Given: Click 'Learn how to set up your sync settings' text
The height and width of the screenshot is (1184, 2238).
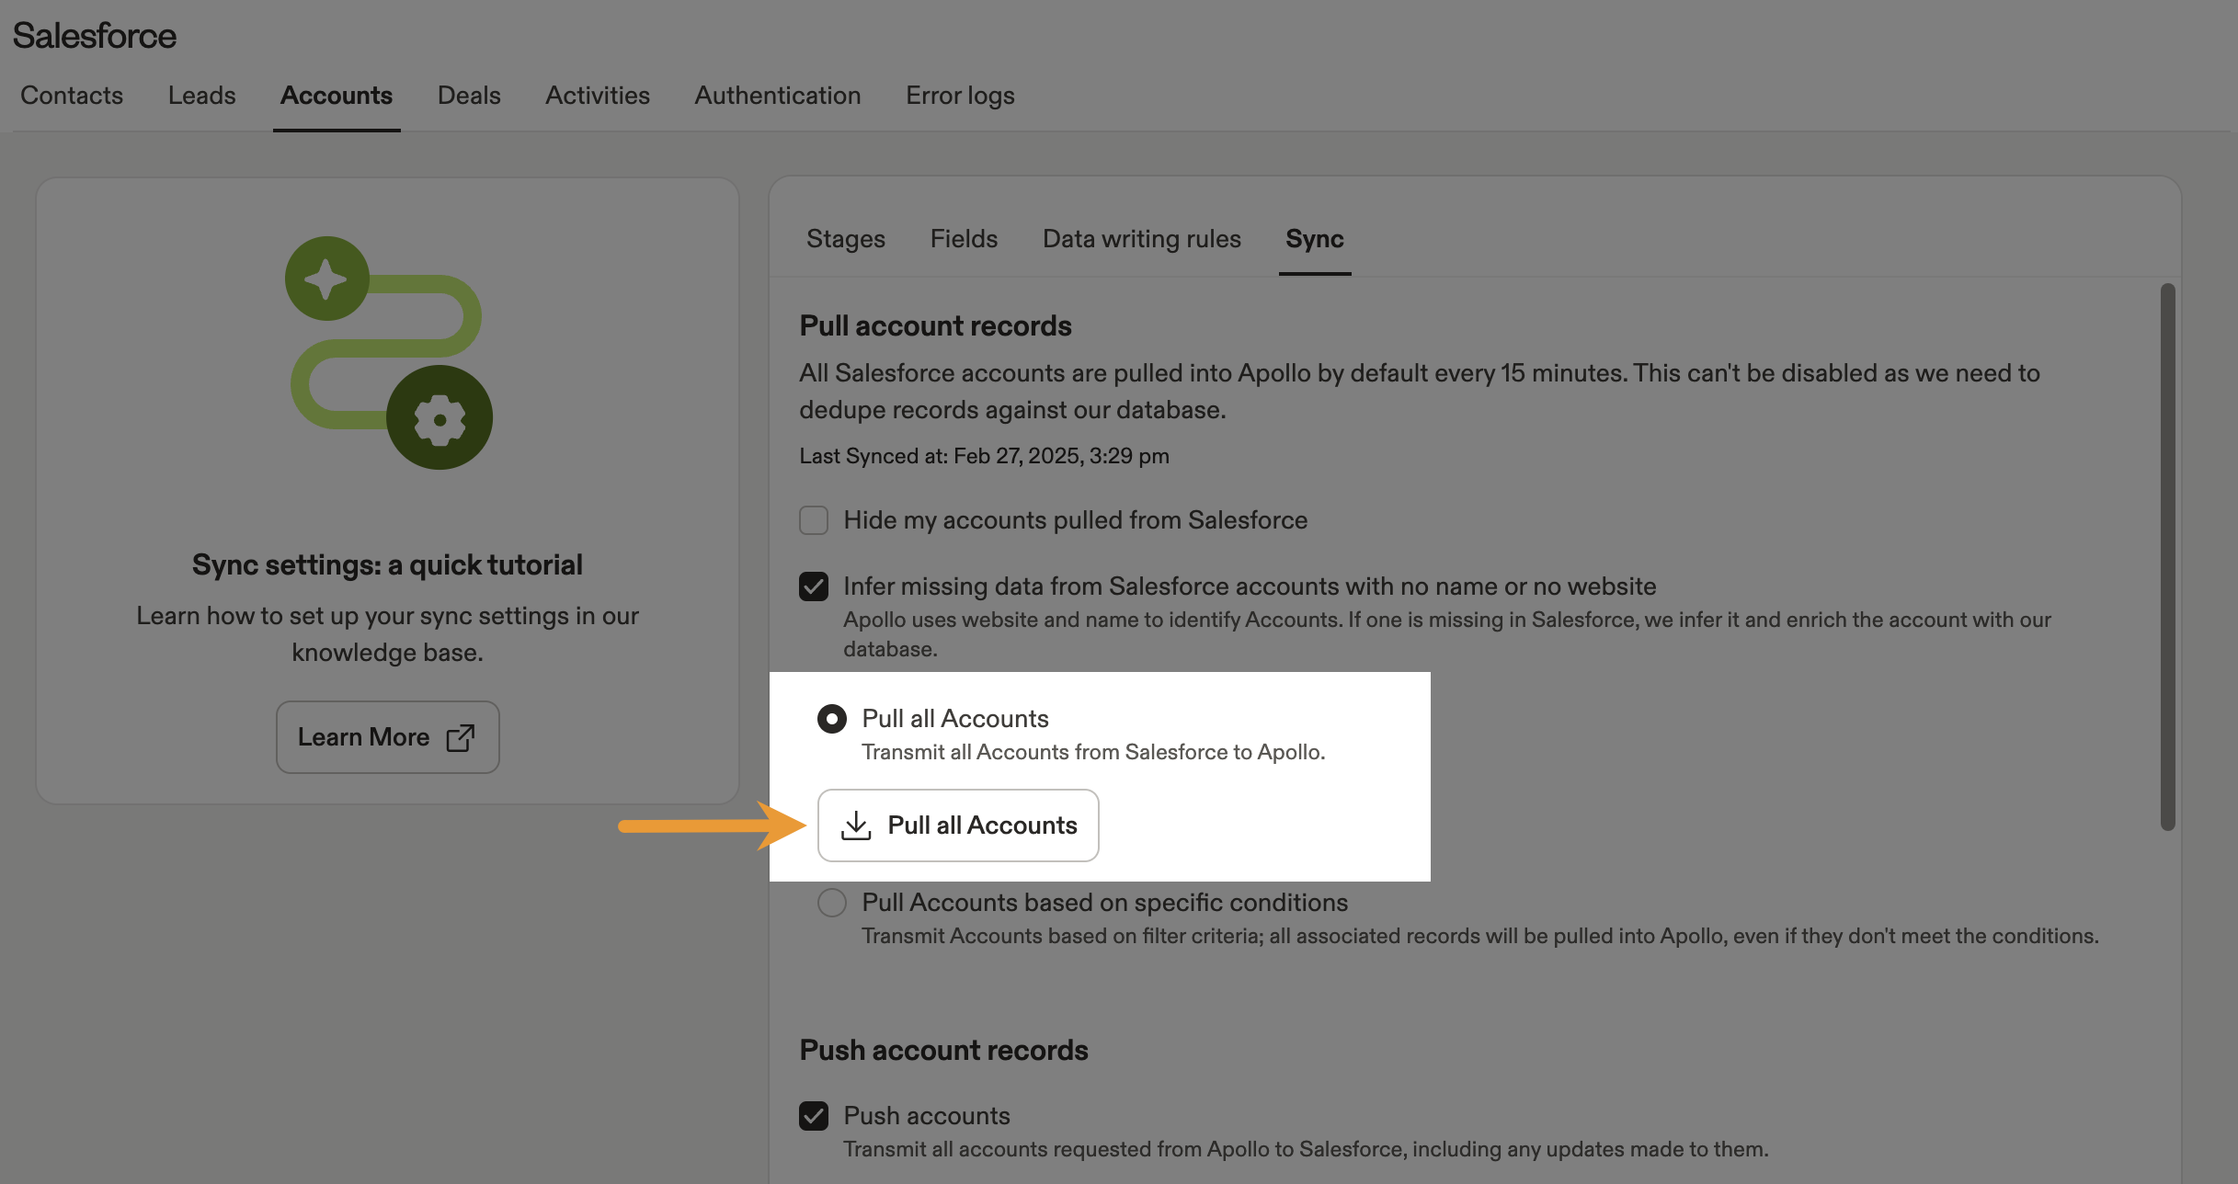Looking at the screenshot, I should (x=387, y=634).
